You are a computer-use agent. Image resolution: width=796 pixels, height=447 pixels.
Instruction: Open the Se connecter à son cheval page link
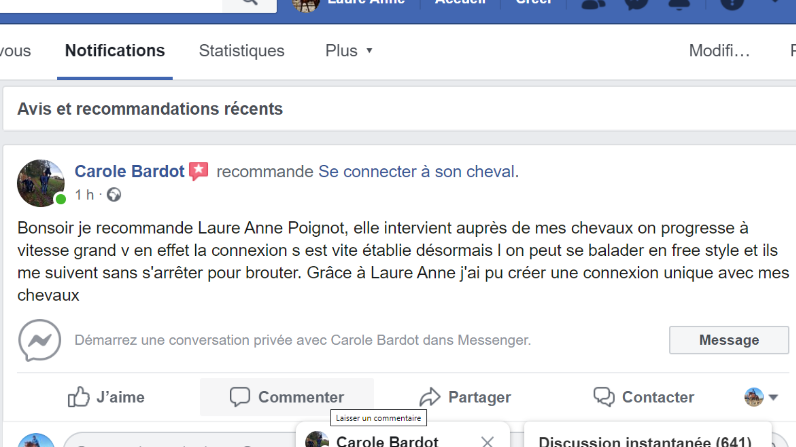418,171
